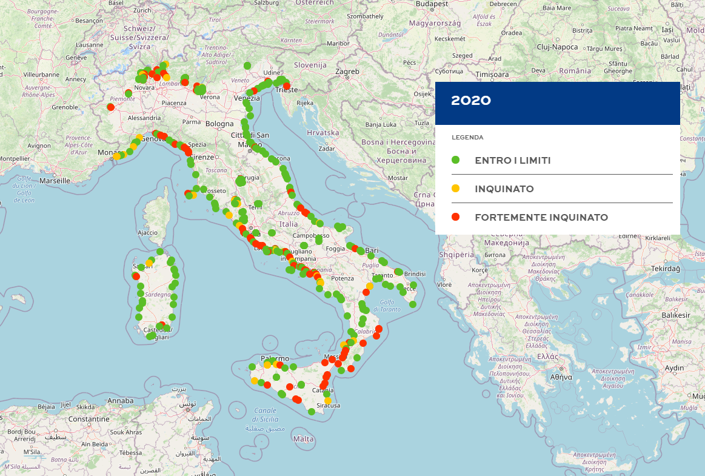Select the large green marker near Perugia
This screenshot has width=705, height=476.
tap(241, 181)
